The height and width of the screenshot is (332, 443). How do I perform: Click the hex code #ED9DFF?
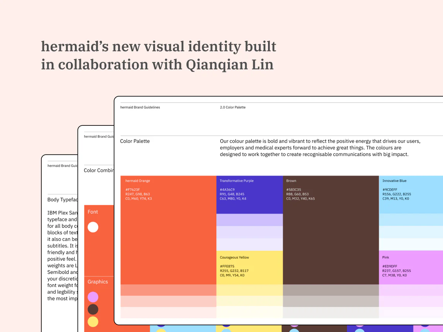click(390, 266)
